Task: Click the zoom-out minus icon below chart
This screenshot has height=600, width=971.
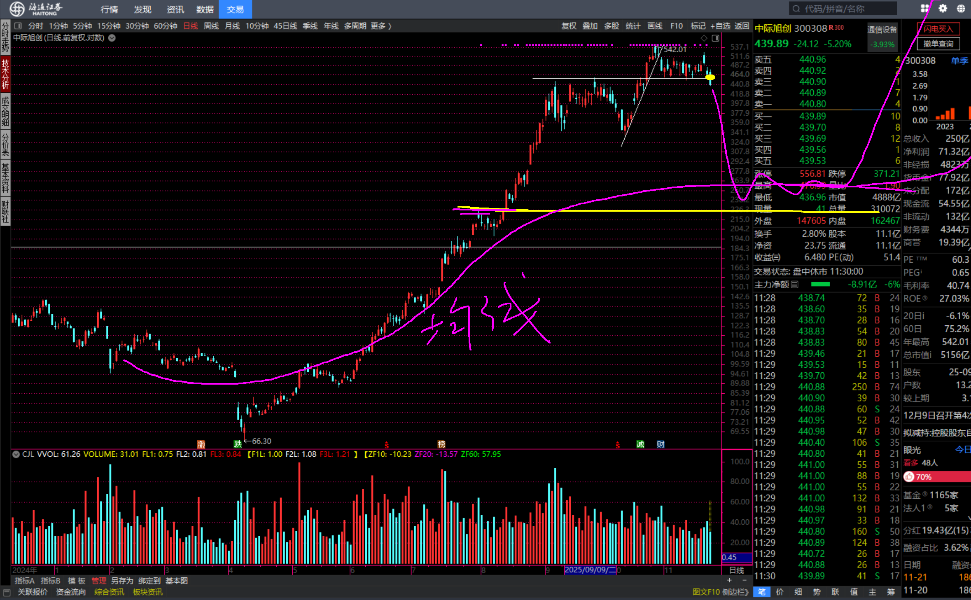Action: pos(744,580)
